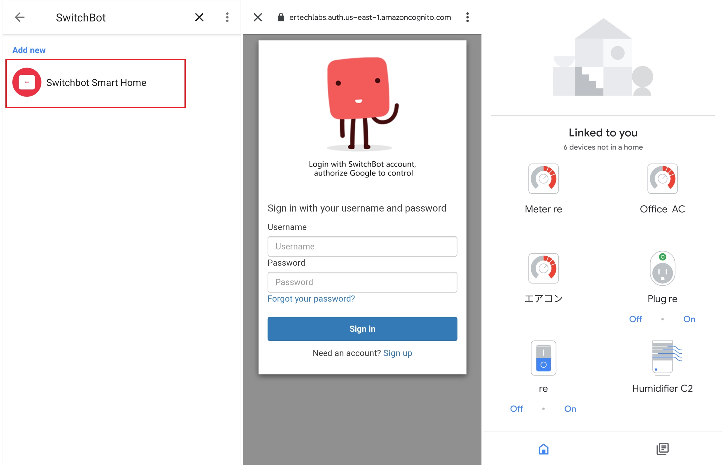724x465 pixels.
Task: Close the Amazon Cognito login browser
Action: [x=258, y=17]
